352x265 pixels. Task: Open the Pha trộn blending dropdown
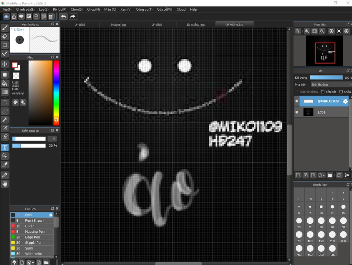[x=331, y=85]
